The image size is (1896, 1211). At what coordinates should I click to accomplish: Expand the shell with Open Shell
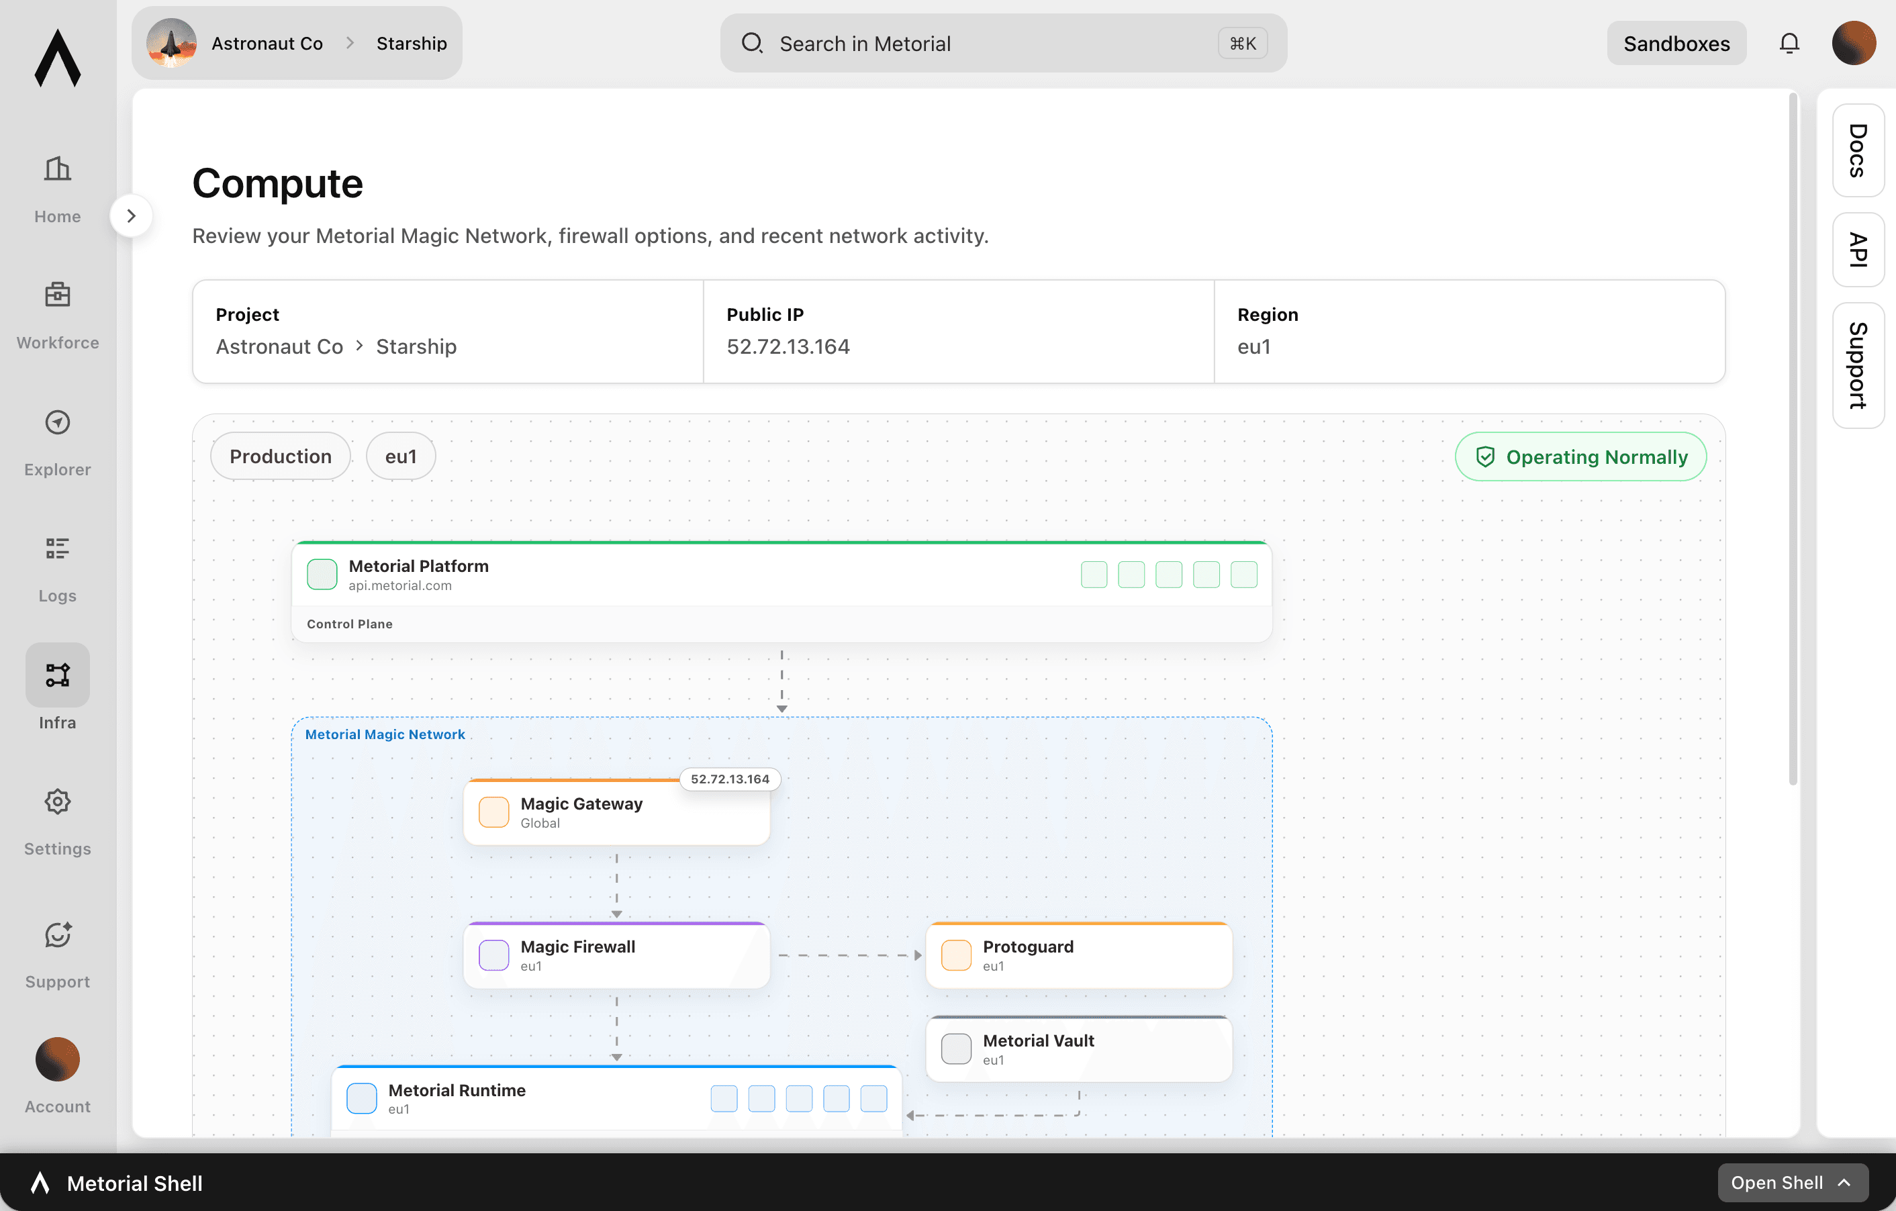pyautogui.click(x=1792, y=1183)
